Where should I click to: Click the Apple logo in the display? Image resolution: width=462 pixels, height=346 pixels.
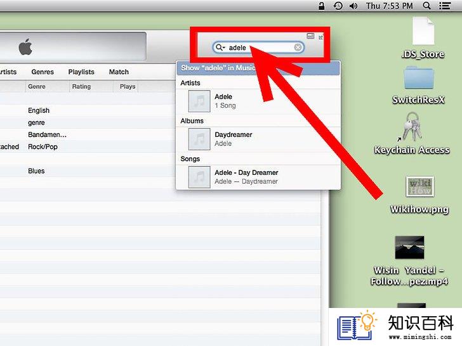pyautogui.click(x=25, y=47)
